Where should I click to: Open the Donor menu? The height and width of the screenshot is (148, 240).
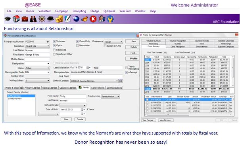[x=30, y=11]
